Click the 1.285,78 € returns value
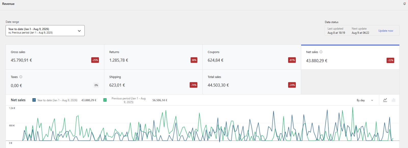 pos(119,60)
